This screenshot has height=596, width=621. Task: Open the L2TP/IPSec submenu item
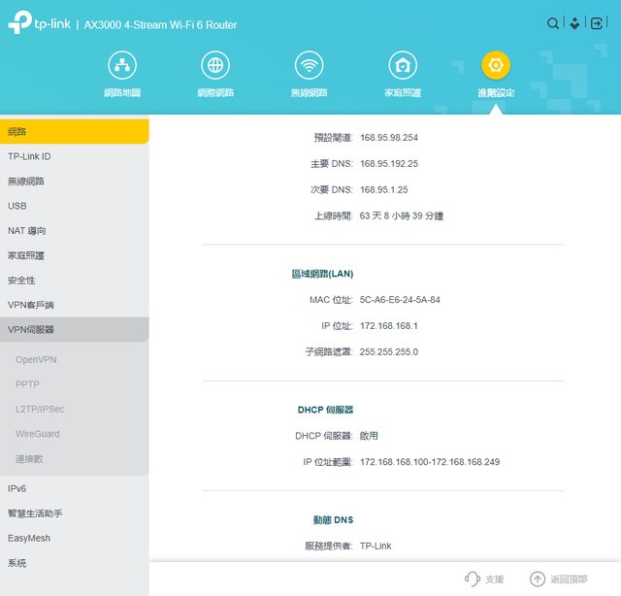pos(40,410)
